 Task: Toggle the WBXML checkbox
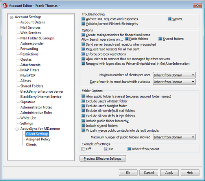170,19
